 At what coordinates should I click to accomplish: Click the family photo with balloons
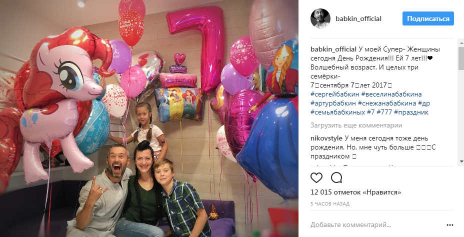tap(149, 118)
